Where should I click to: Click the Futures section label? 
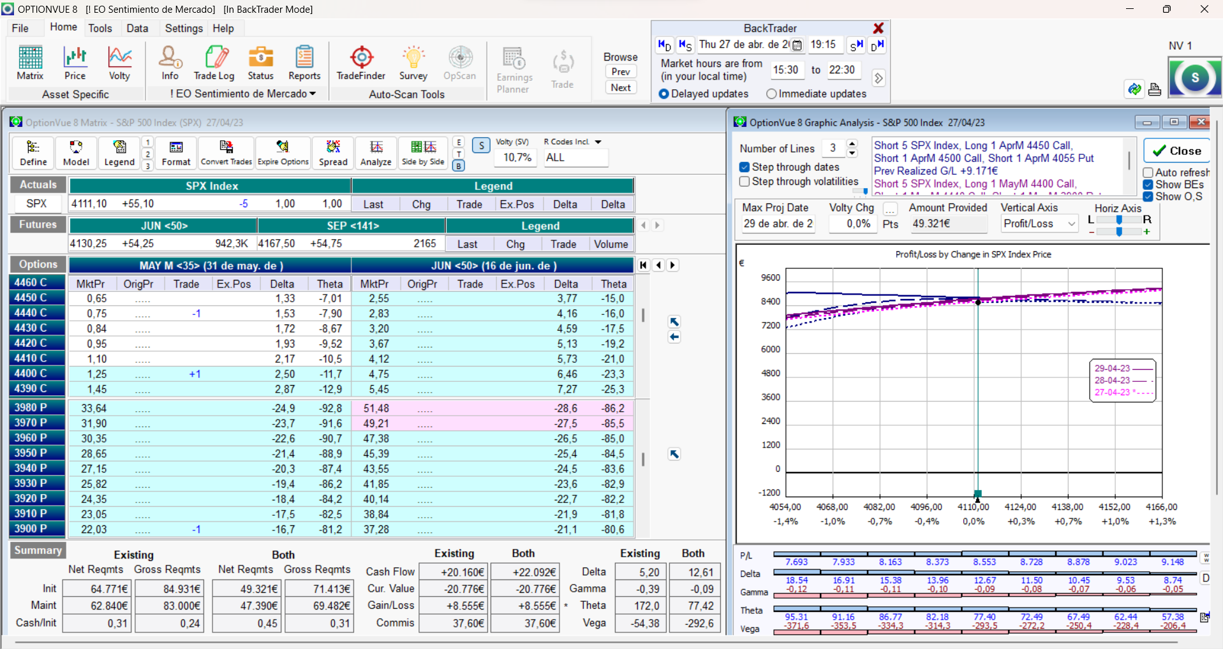coord(38,224)
